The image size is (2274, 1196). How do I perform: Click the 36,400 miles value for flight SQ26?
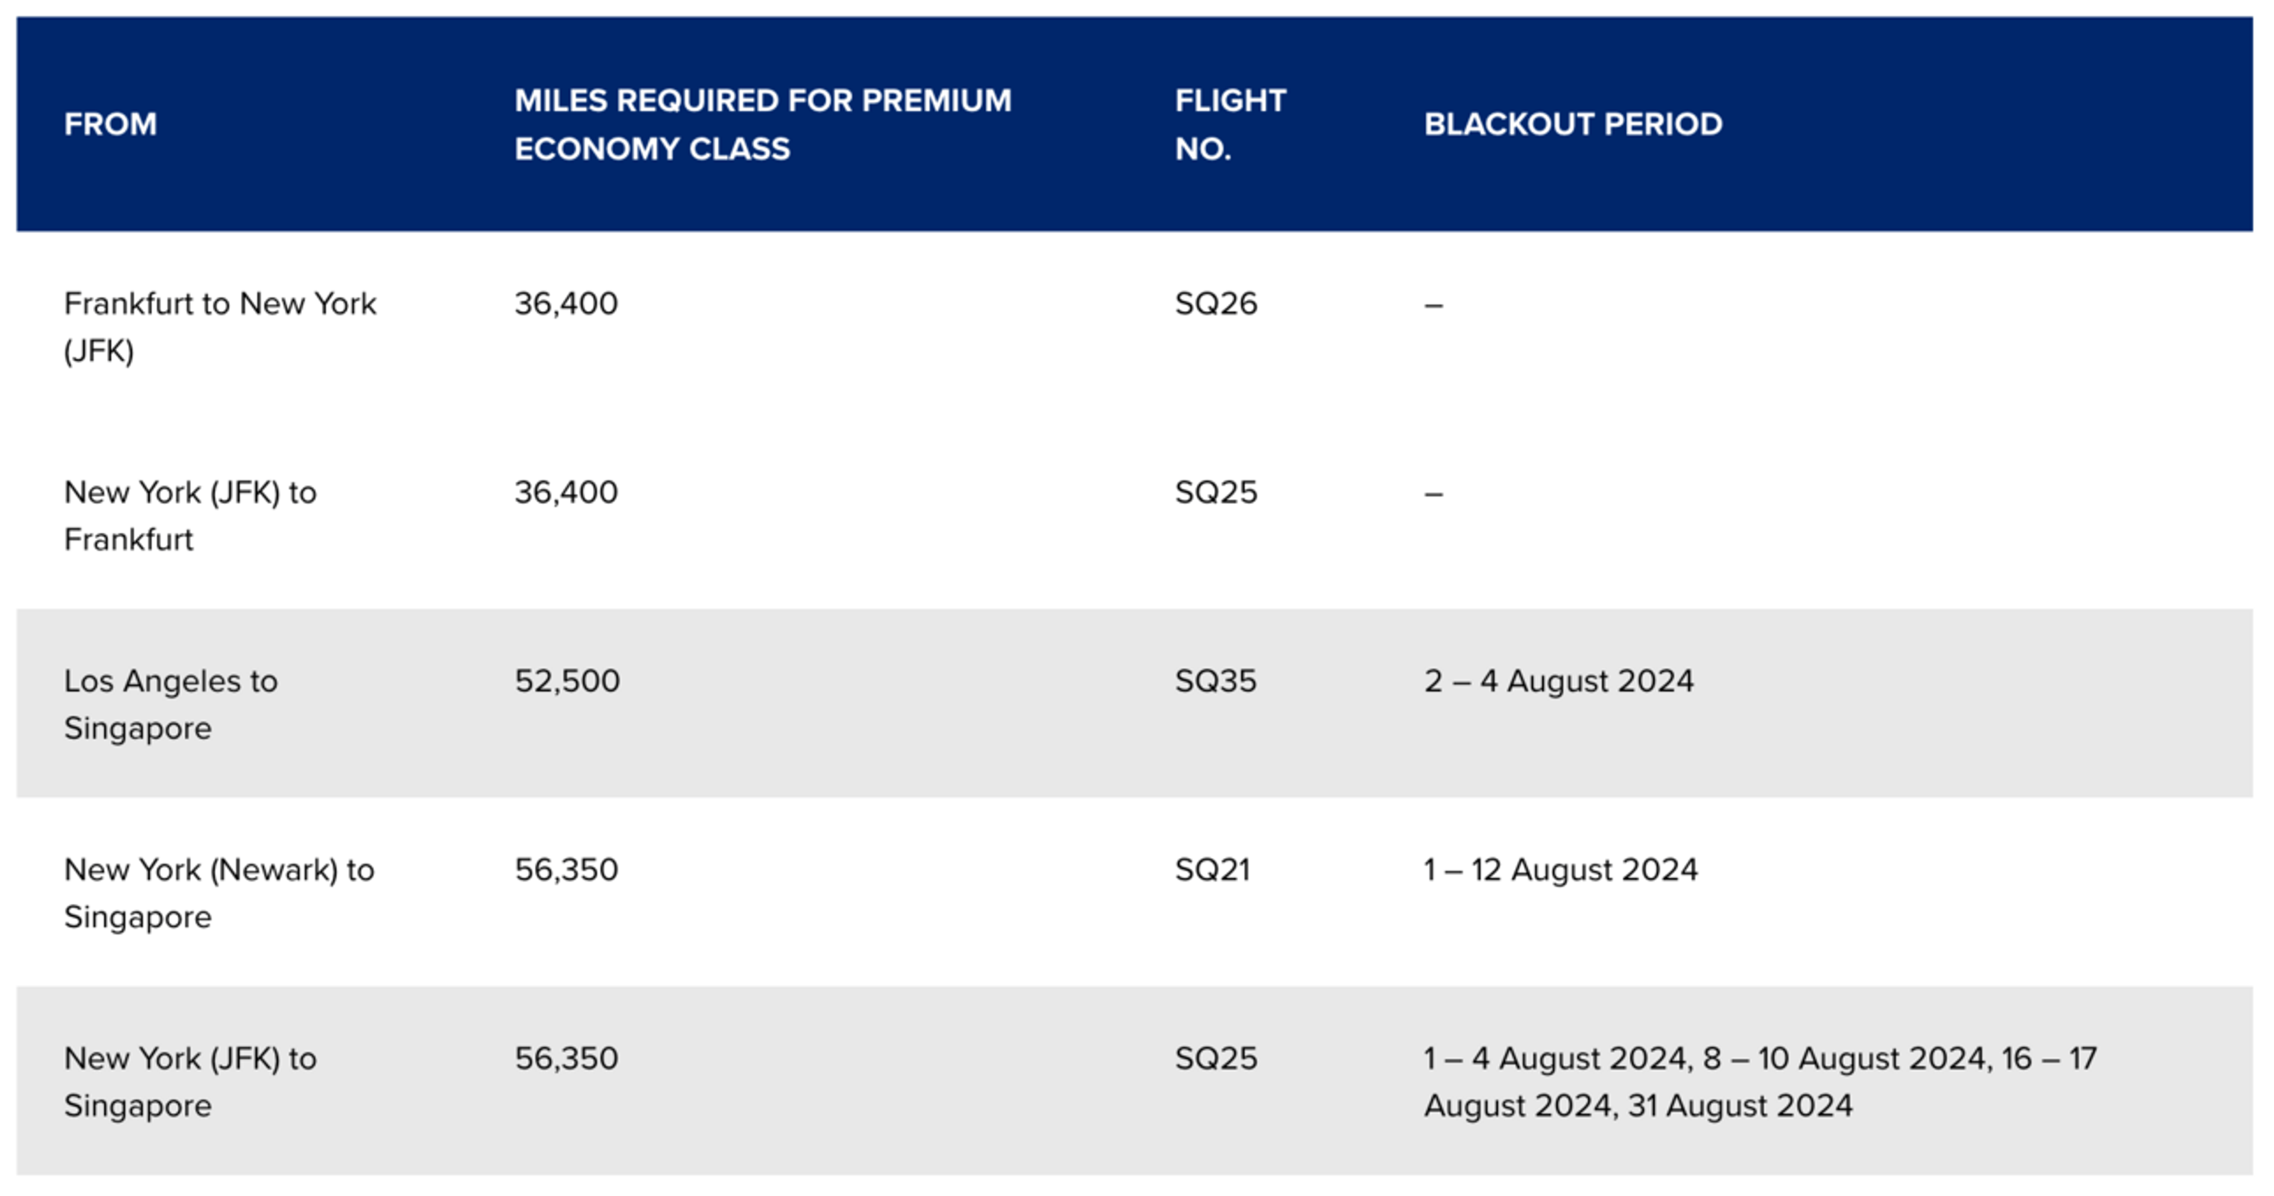pos(566,304)
